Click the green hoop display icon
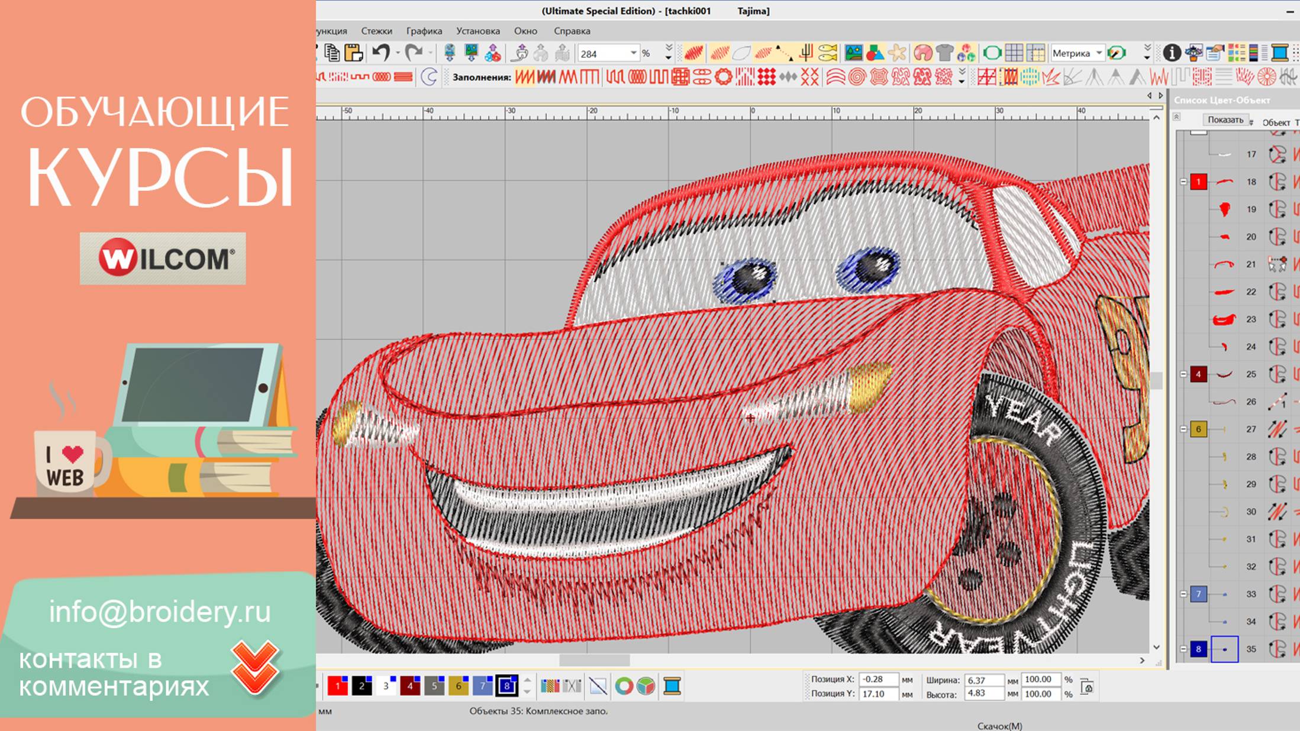The image size is (1300, 731). [992, 53]
